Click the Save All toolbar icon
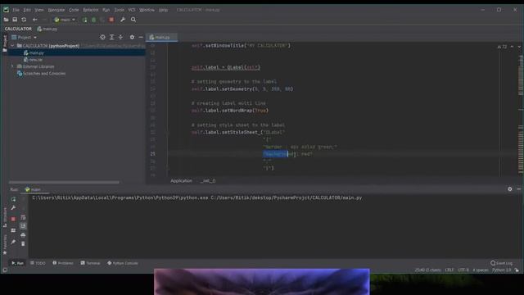The width and height of the screenshot is (524, 295). [x=15, y=20]
